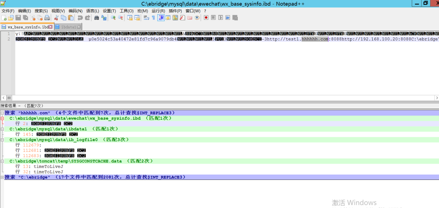
Task: Open the 运行(R) menu
Action: point(158,11)
